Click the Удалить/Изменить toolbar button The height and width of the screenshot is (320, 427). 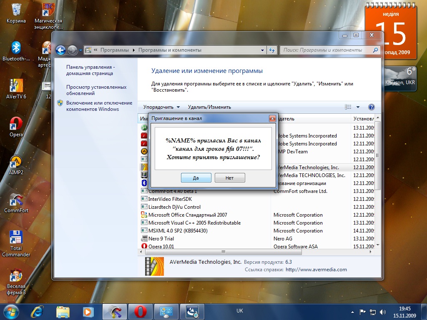pos(209,107)
